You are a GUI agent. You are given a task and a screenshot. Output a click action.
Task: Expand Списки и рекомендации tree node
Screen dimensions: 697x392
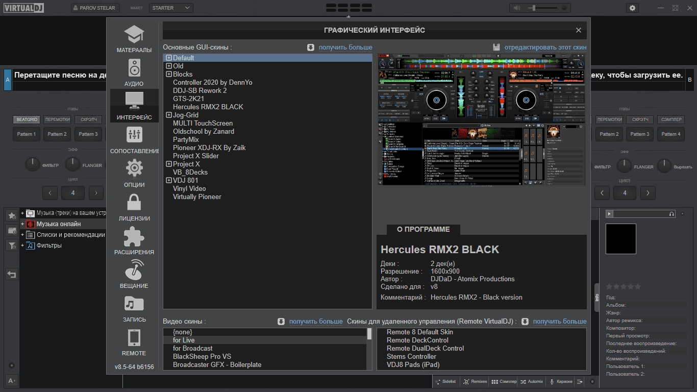(22, 235)
